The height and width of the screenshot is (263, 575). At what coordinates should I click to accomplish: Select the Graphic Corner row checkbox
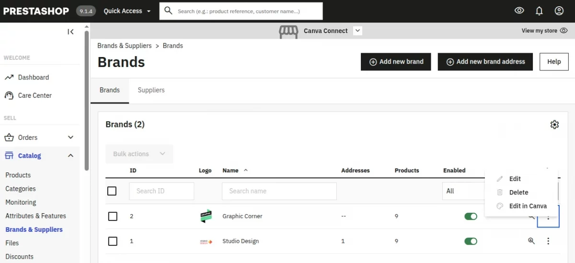tap(113, 216)
